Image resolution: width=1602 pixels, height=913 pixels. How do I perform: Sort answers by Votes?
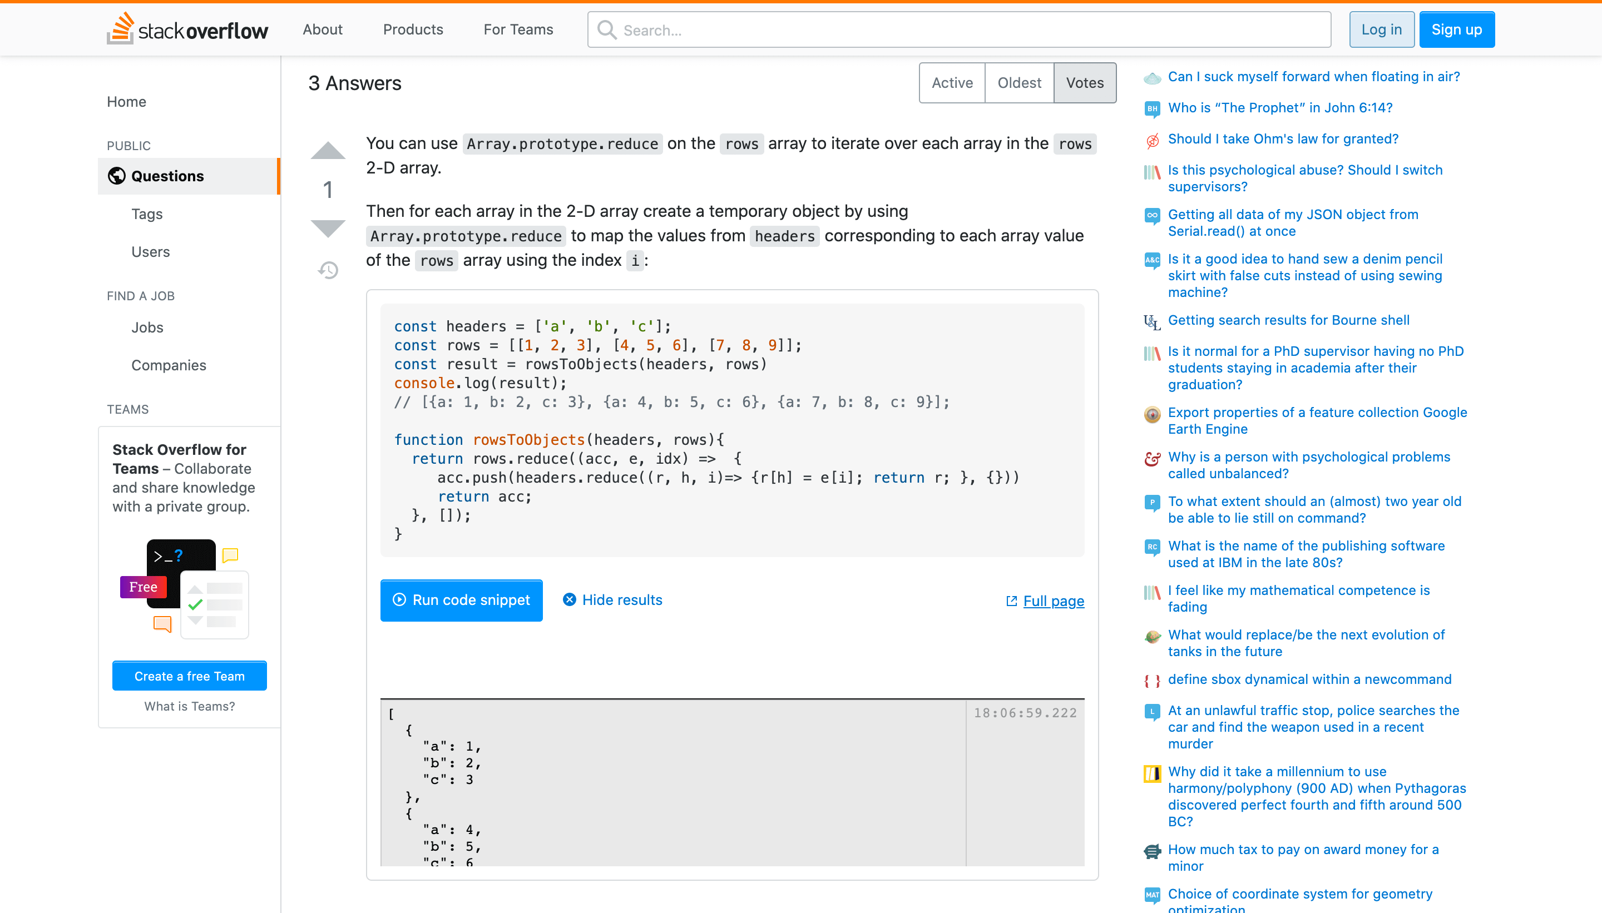pyautogui.click(x=1085, y=83)
